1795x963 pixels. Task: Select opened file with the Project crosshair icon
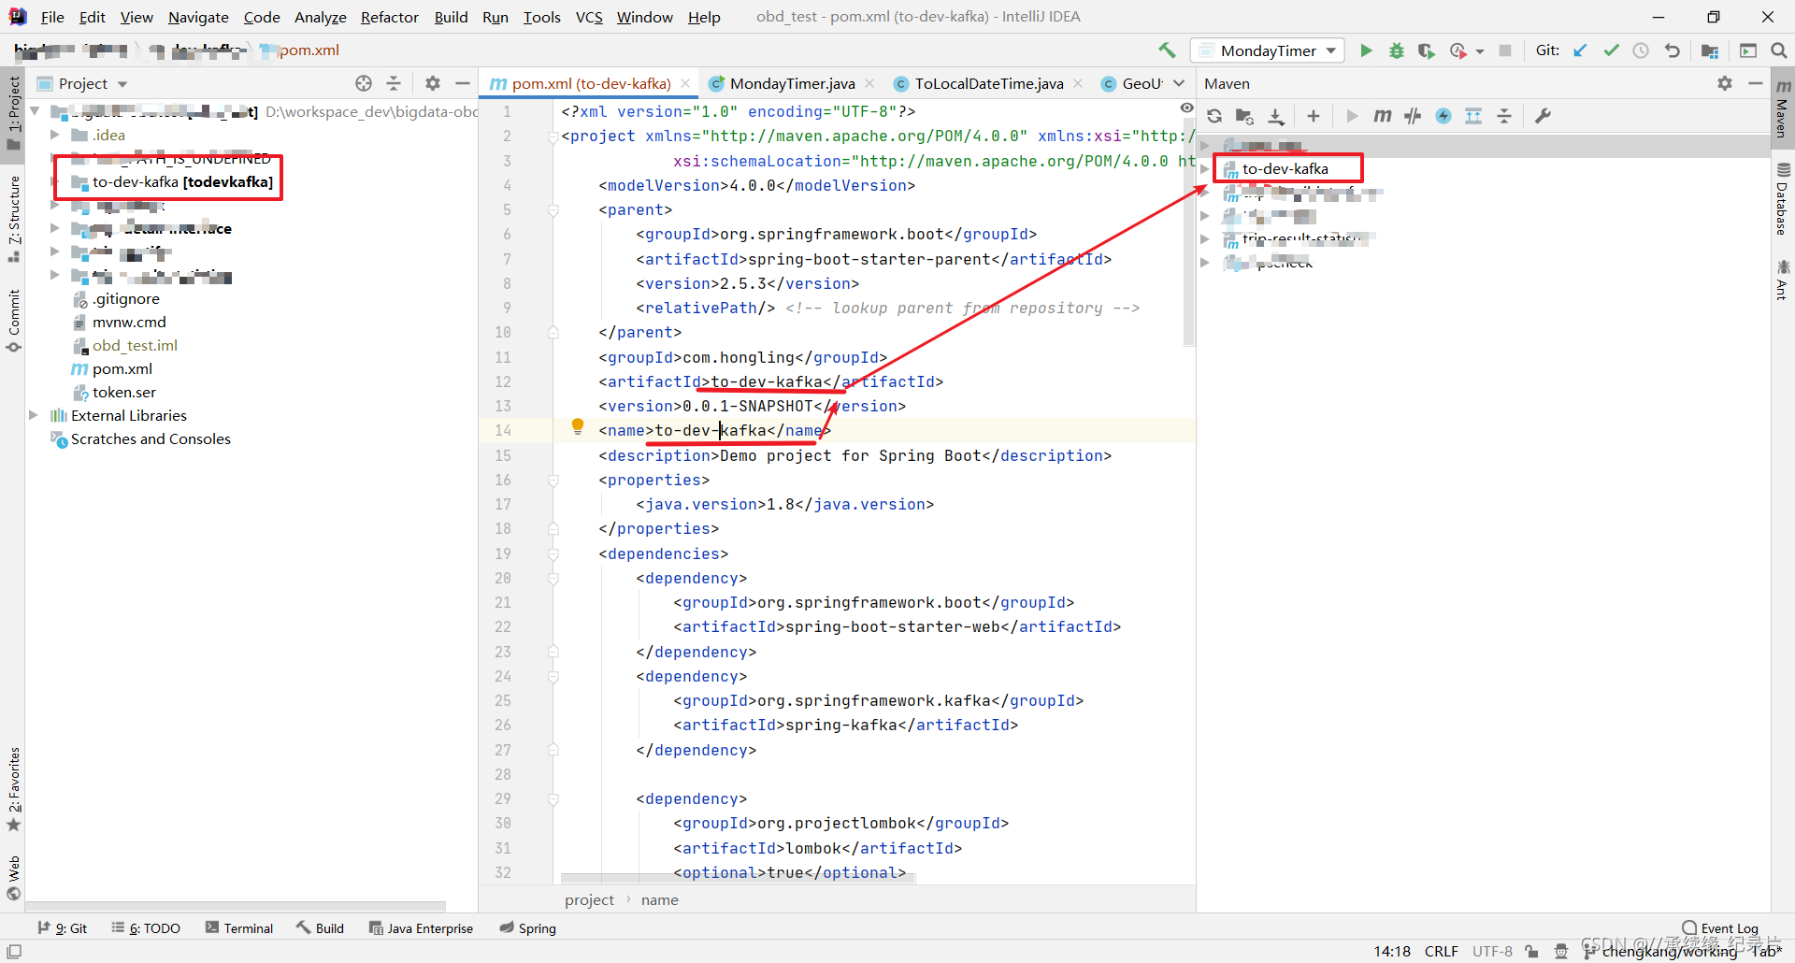[364, 83]
